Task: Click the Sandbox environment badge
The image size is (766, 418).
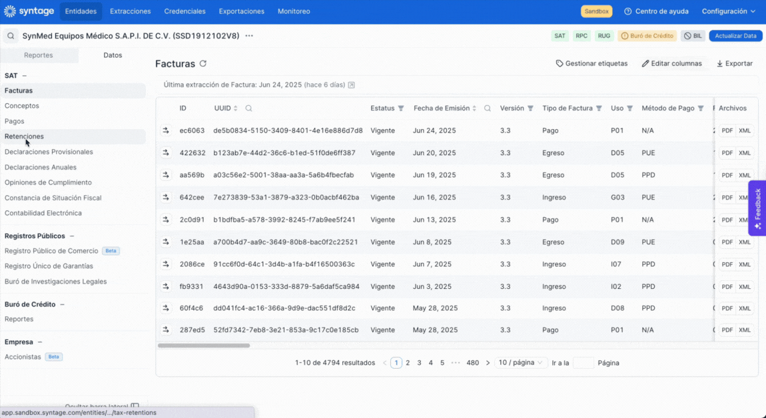Action: (597, 11)
